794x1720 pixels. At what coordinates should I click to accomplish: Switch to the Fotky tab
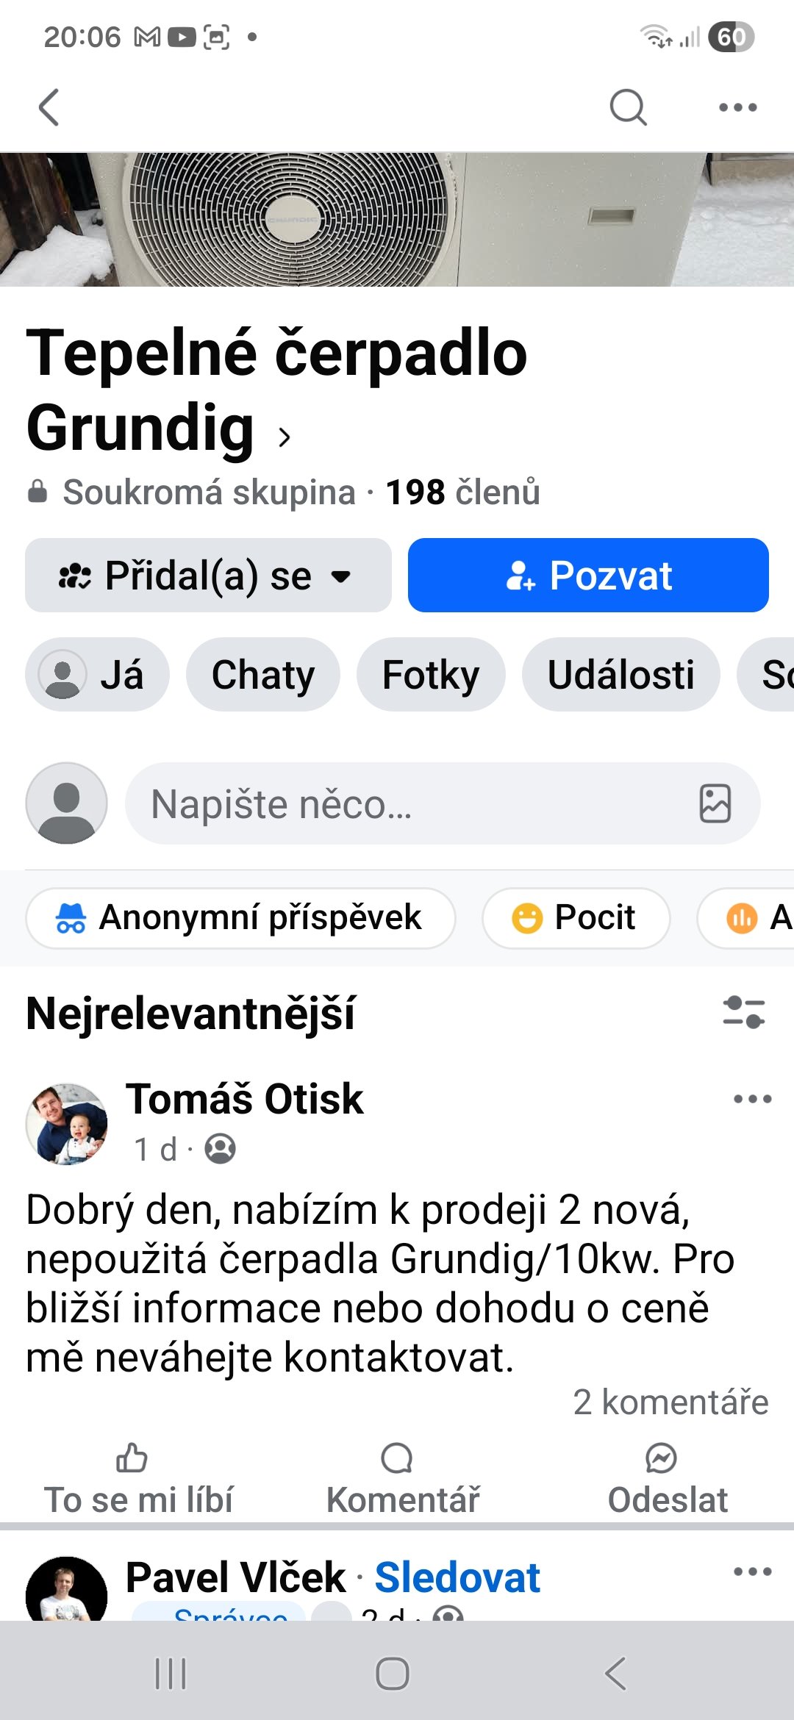431,675
